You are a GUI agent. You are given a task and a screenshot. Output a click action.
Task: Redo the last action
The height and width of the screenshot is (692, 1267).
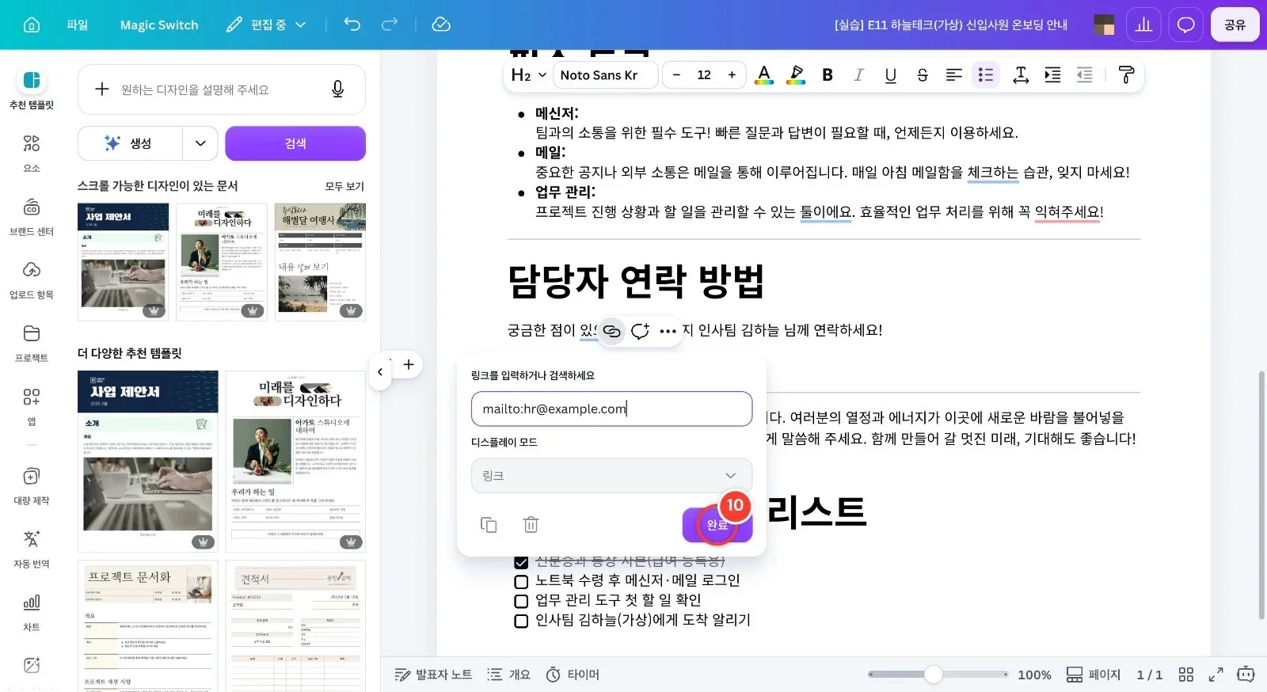click(390, 25)
